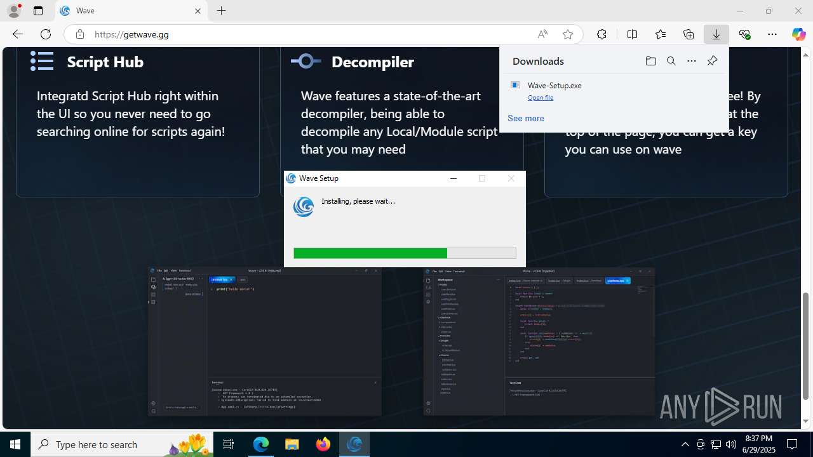813x457 pixels.
Task: Go back to the previous page
Action: click(17, 34)
